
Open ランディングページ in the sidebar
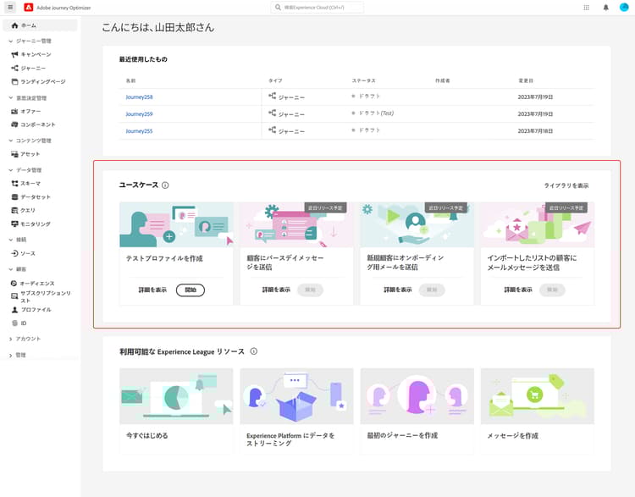click(x=38, y=81)
